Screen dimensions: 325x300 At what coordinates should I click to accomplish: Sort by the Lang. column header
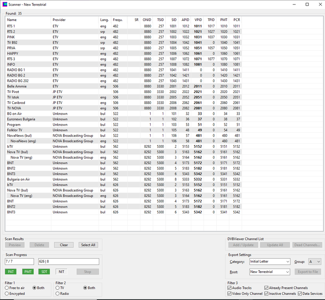(x=105, y=20)
